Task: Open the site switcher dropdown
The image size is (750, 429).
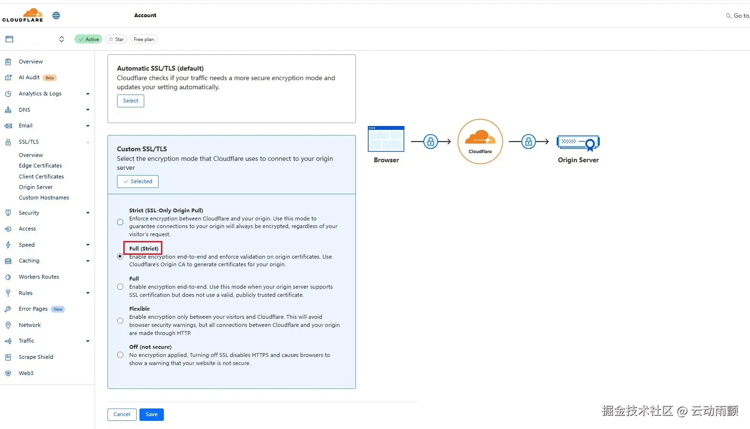Action: [x=62, y=39]
